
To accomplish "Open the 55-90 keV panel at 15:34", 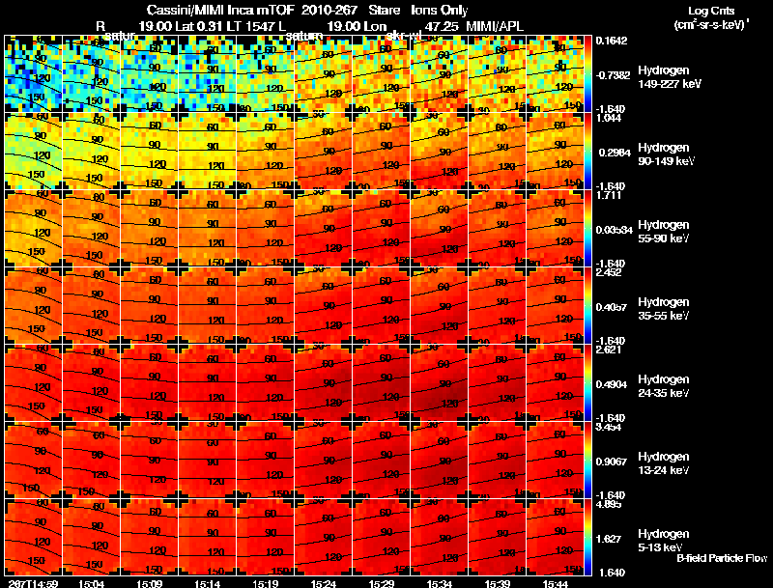I will 440,229.
